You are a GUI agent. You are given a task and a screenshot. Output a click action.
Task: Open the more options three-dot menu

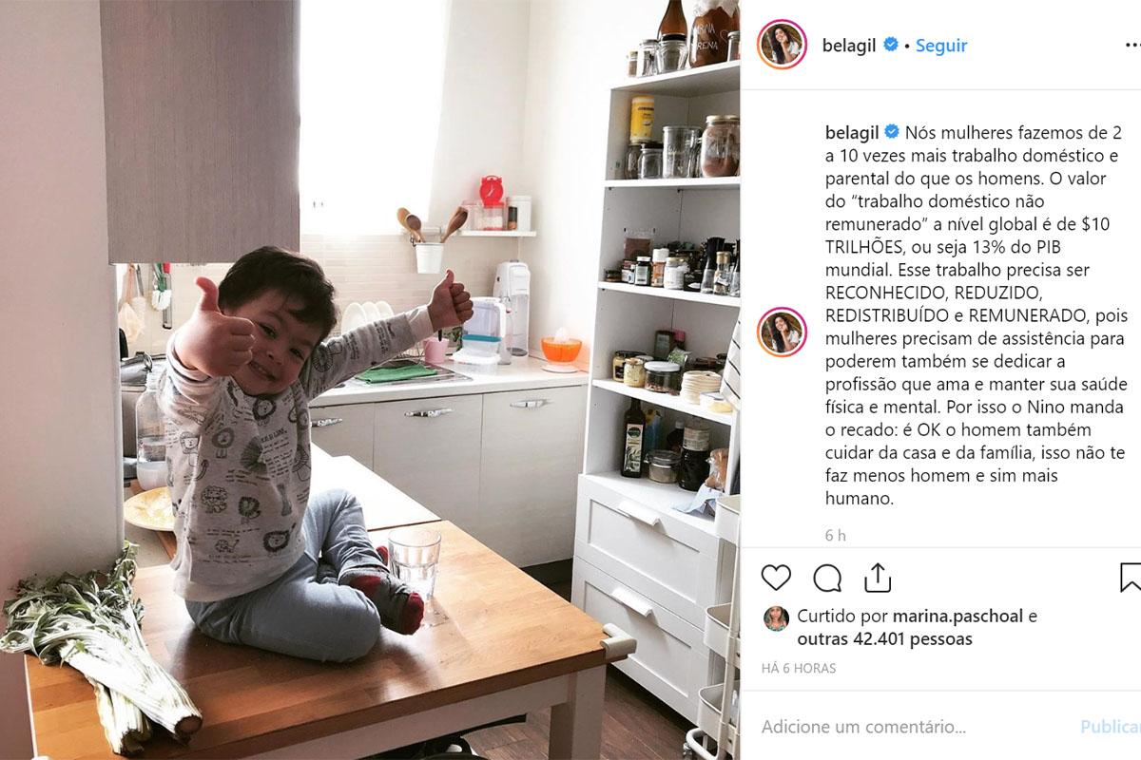pyautogui.click(x=1130, y=45)
